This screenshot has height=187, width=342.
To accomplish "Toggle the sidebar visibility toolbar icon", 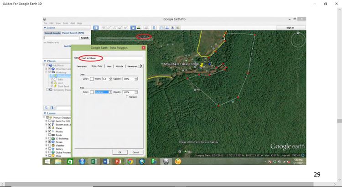I will coord(96,28).
